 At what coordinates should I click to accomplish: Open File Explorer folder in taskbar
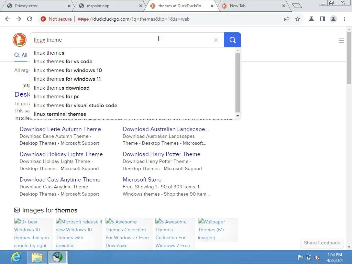click(x=37, y=257)
